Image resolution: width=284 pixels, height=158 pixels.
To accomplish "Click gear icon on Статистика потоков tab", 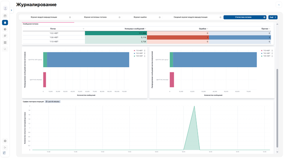I will click(264, 17).
